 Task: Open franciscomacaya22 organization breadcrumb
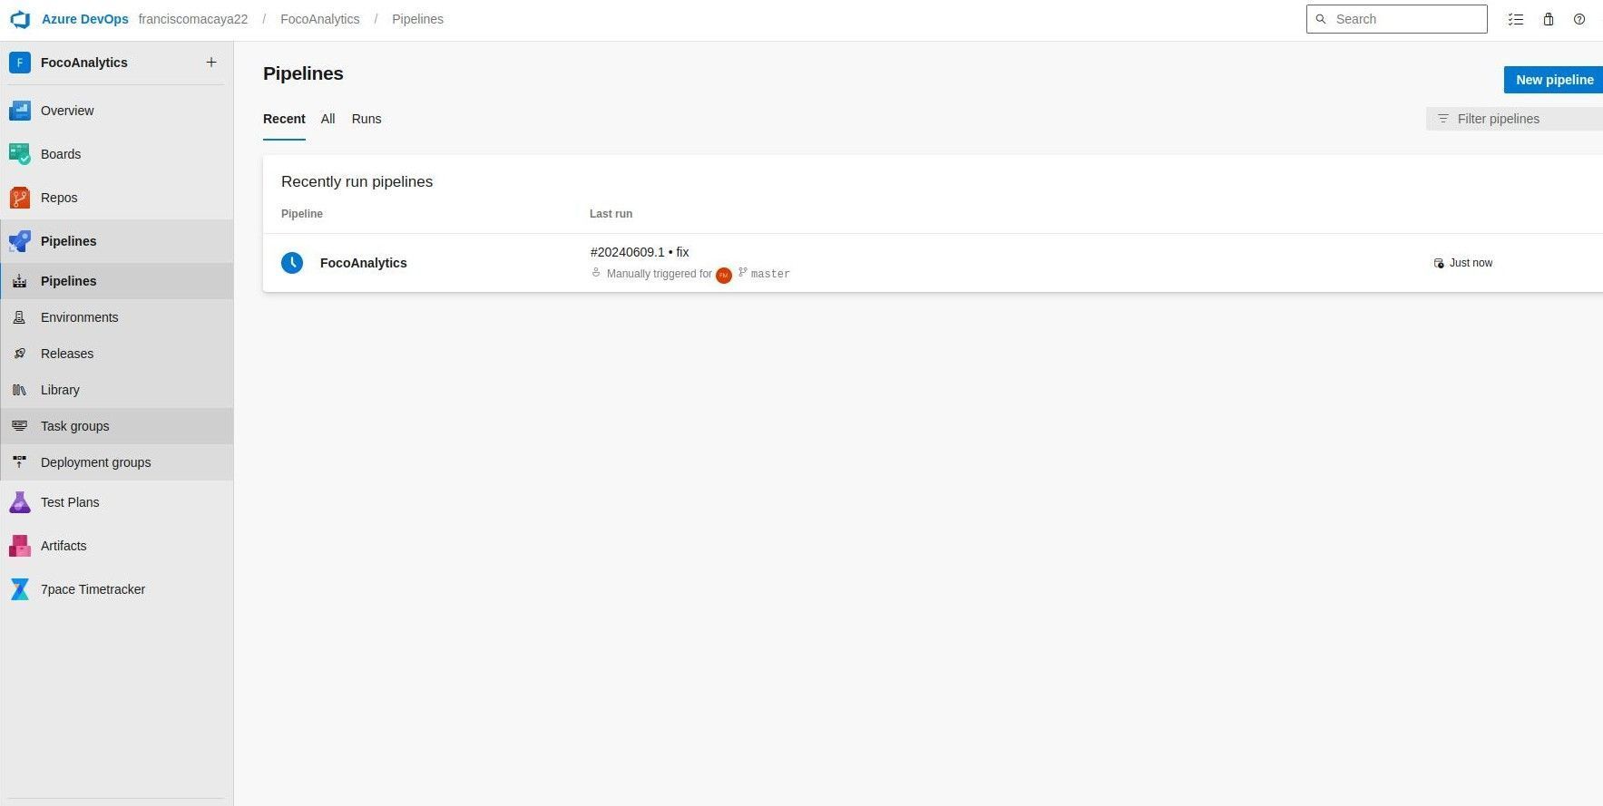click(193, 19)
